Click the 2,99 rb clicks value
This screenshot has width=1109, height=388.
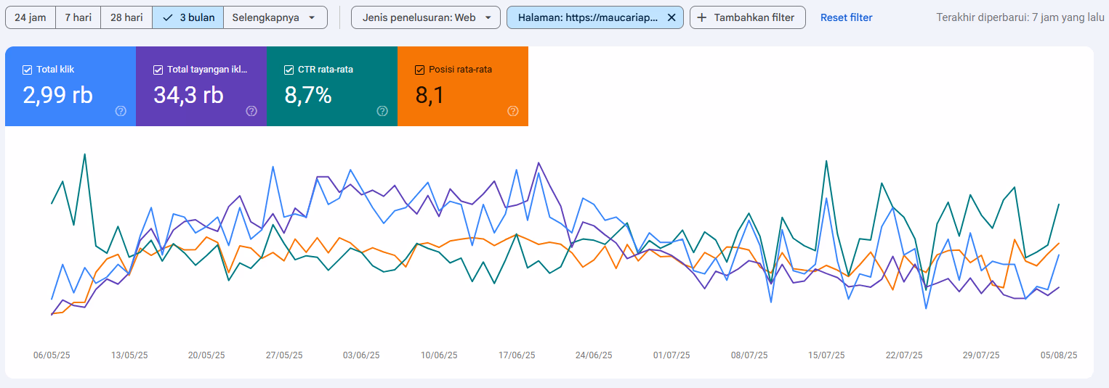(58, 95)
